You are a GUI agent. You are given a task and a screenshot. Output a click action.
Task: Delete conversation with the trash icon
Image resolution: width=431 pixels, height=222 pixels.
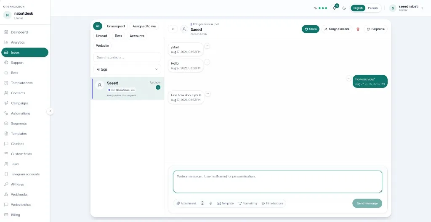point(358,29)
